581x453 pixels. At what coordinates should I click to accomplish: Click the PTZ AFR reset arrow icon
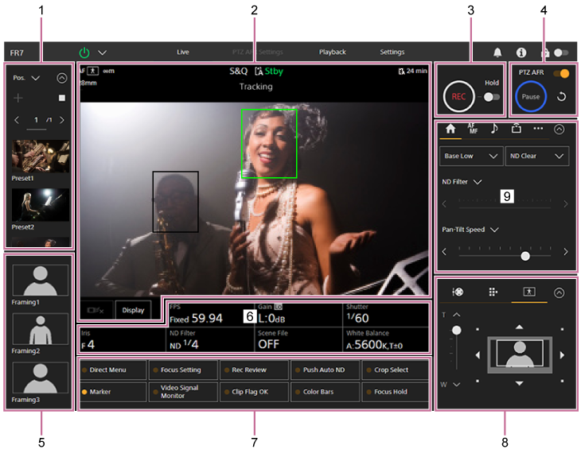(561, 97)
